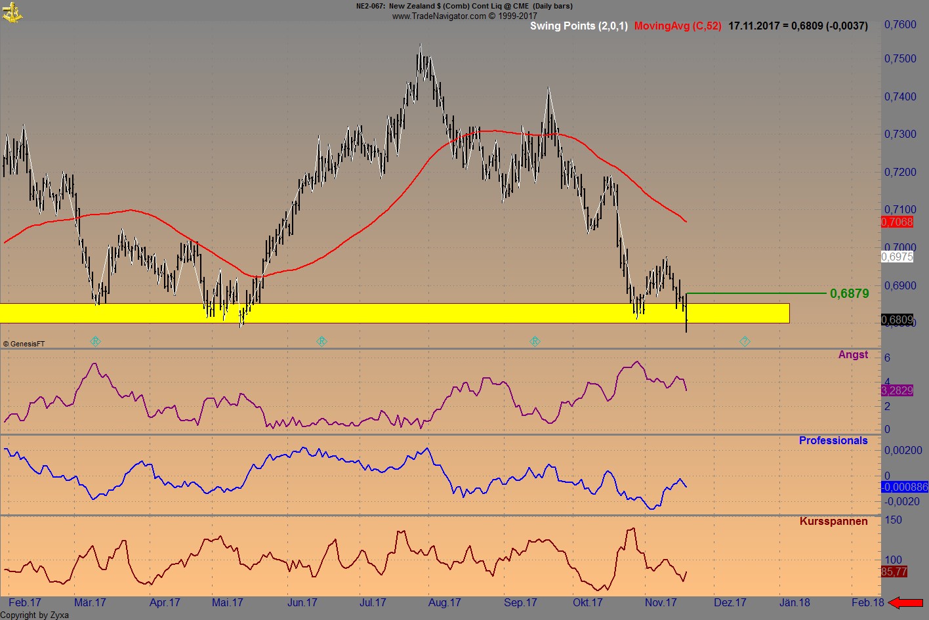Select the R diamond marker above Sep.17
Viewport: 929px width, 620px height.
coord(535,341)
